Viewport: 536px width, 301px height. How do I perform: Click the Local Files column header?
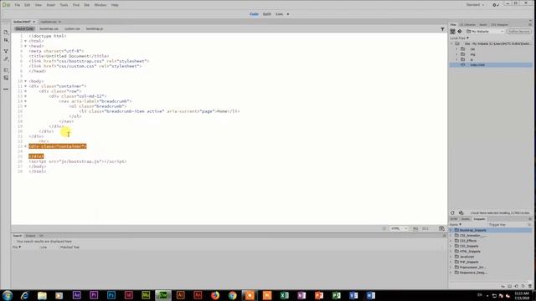point(460,38)
